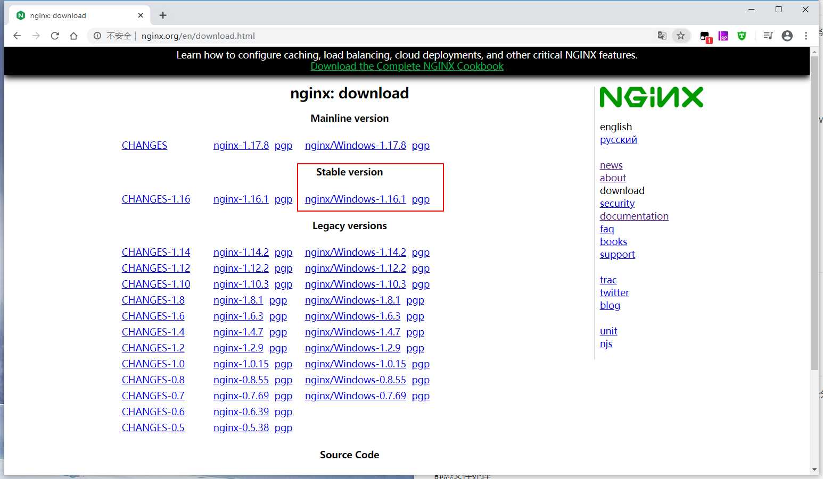Download nginx-1.0.15
The height and width of the screenshot is (479, 823).
coord(241,364)
